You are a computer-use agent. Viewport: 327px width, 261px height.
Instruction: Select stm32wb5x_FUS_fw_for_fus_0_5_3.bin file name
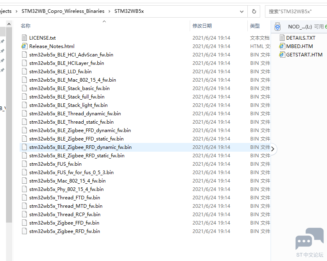71,172
